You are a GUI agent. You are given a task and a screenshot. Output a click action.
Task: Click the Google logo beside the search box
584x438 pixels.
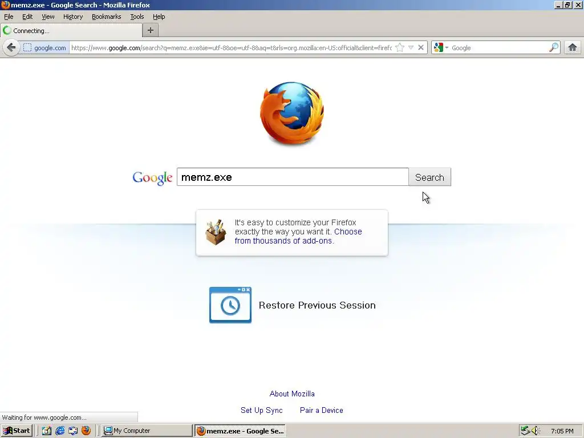[152, 178]
